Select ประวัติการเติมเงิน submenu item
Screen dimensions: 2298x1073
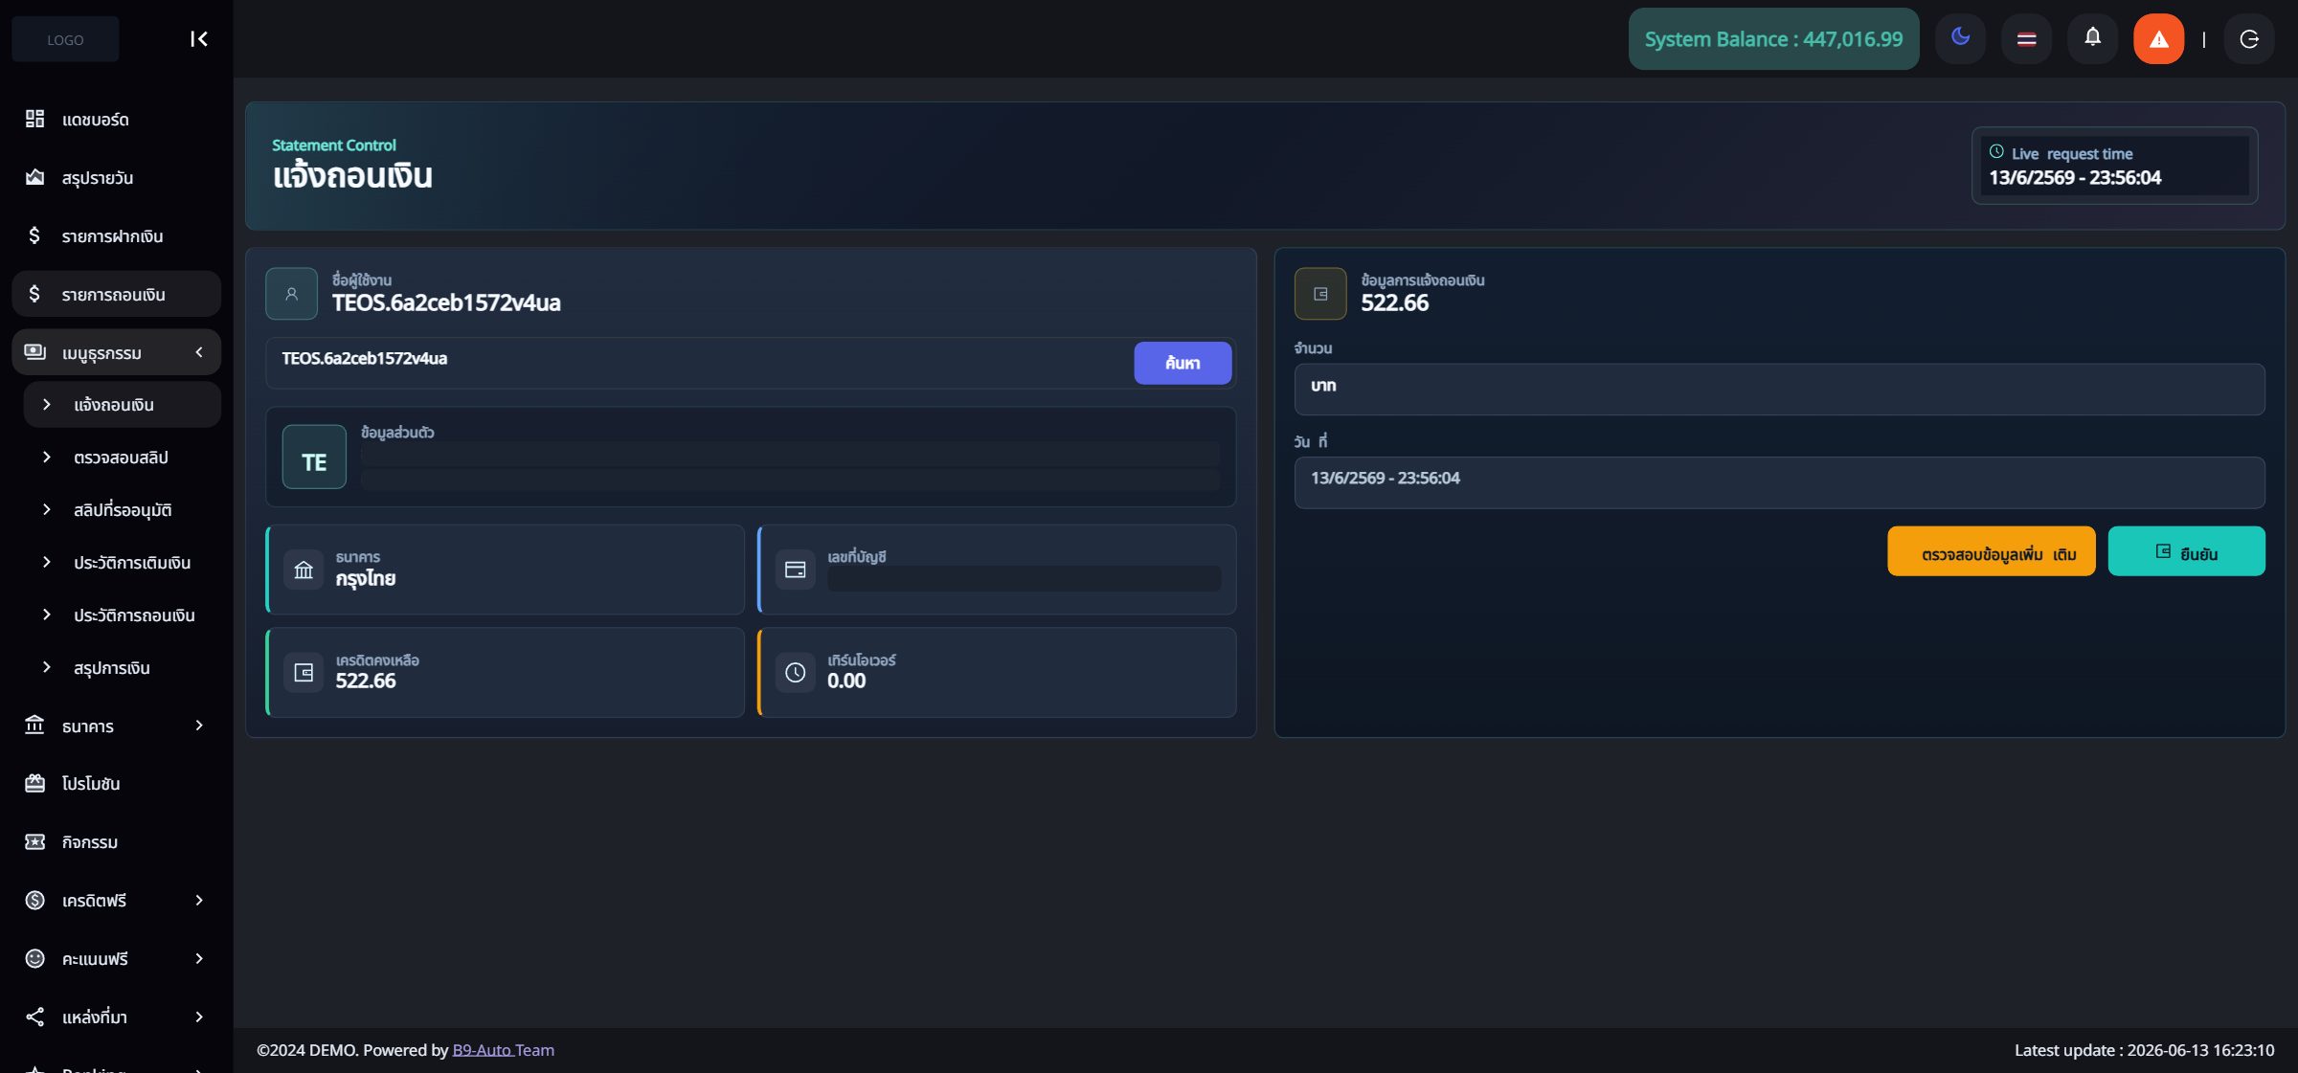[122, 562]
